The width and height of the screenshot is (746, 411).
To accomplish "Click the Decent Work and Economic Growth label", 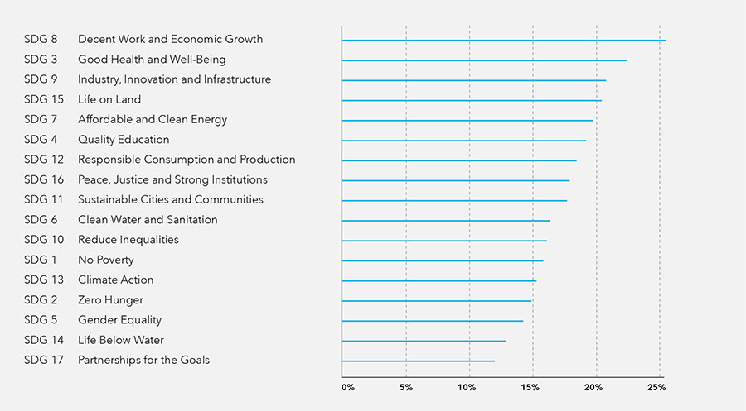I will [170, 39].
